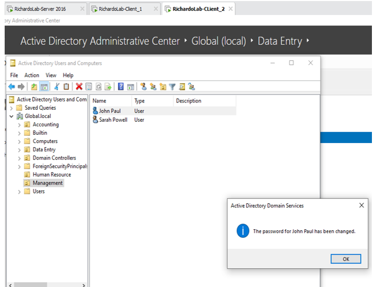
Task: Open the Action menu
Action: (x=32, y=75)
